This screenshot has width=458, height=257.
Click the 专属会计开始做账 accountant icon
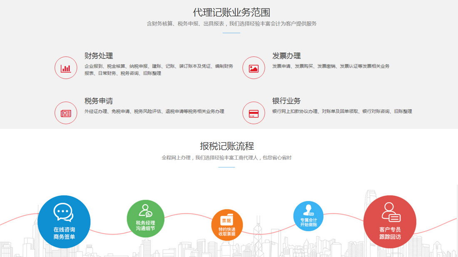click(308, 210)
